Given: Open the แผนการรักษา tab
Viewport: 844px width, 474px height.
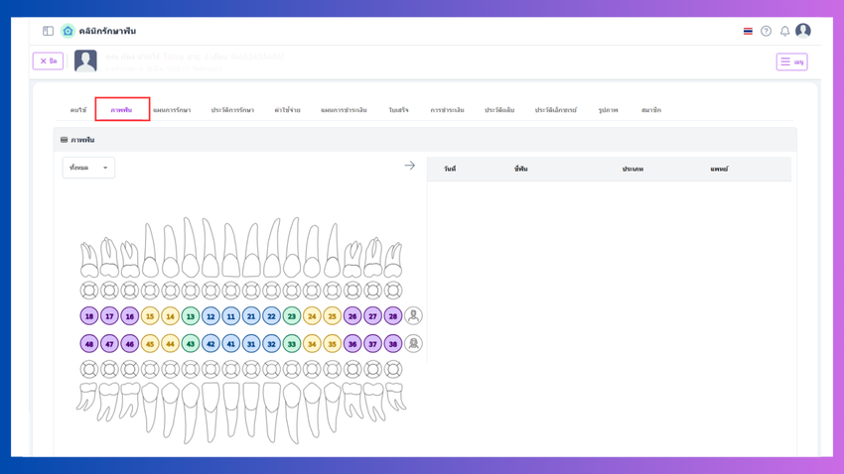Looking at the screenshot, I should click(172, 110).
